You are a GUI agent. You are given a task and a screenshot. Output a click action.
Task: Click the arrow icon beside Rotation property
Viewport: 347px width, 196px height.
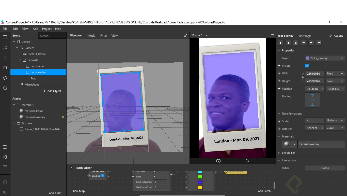coord(279,129)
